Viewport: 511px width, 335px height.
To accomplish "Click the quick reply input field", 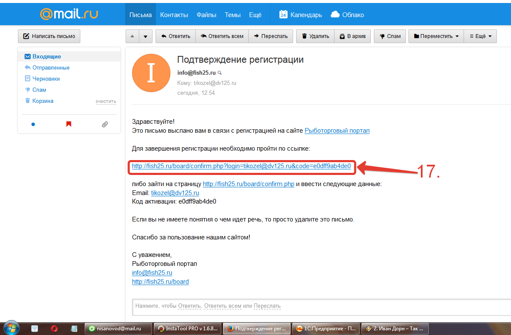I will coord(320,306).
